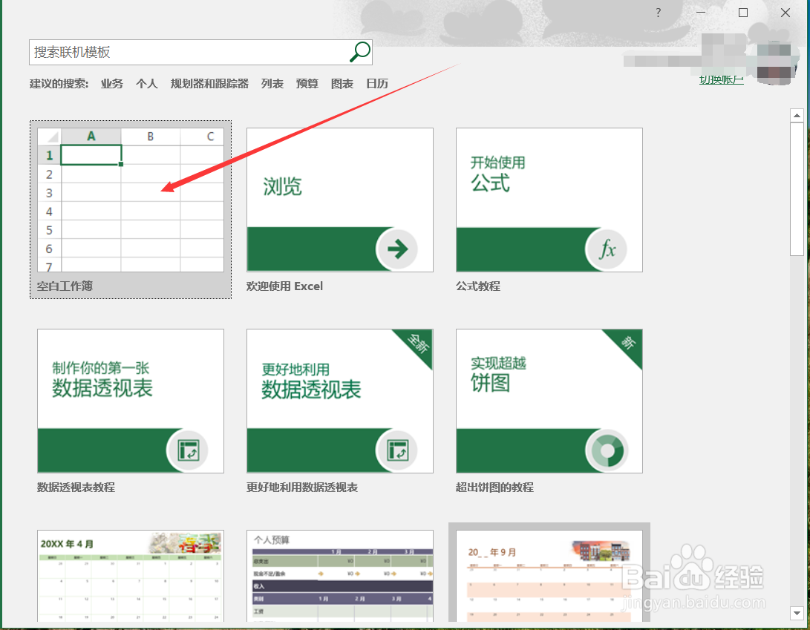Image resolution: width=810 pixels, height=630 pixels.
Task: Close the Excel start window
Action: tap(785, 13)
